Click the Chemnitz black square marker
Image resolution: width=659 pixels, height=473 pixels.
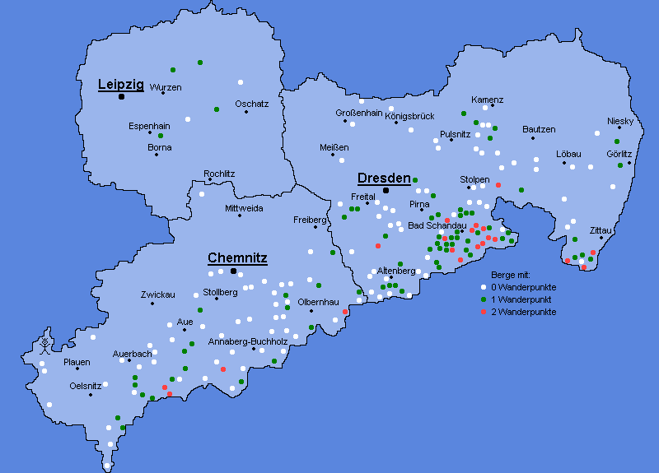click(234, 271)
